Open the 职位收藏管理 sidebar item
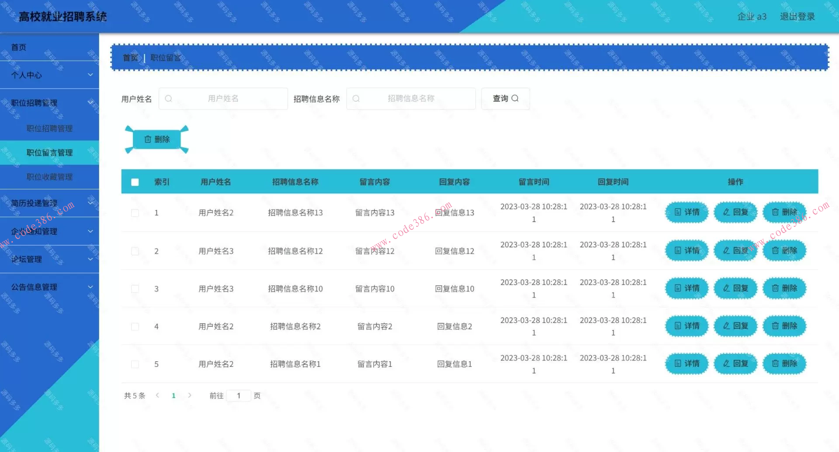 (x=49, y=177)
